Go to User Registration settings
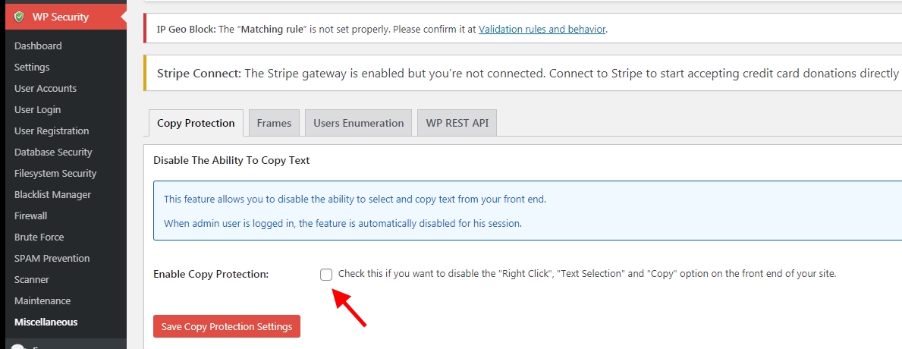The height and width of the screenshot is (349, 902). pyautogui.click(x=52, y=130)
